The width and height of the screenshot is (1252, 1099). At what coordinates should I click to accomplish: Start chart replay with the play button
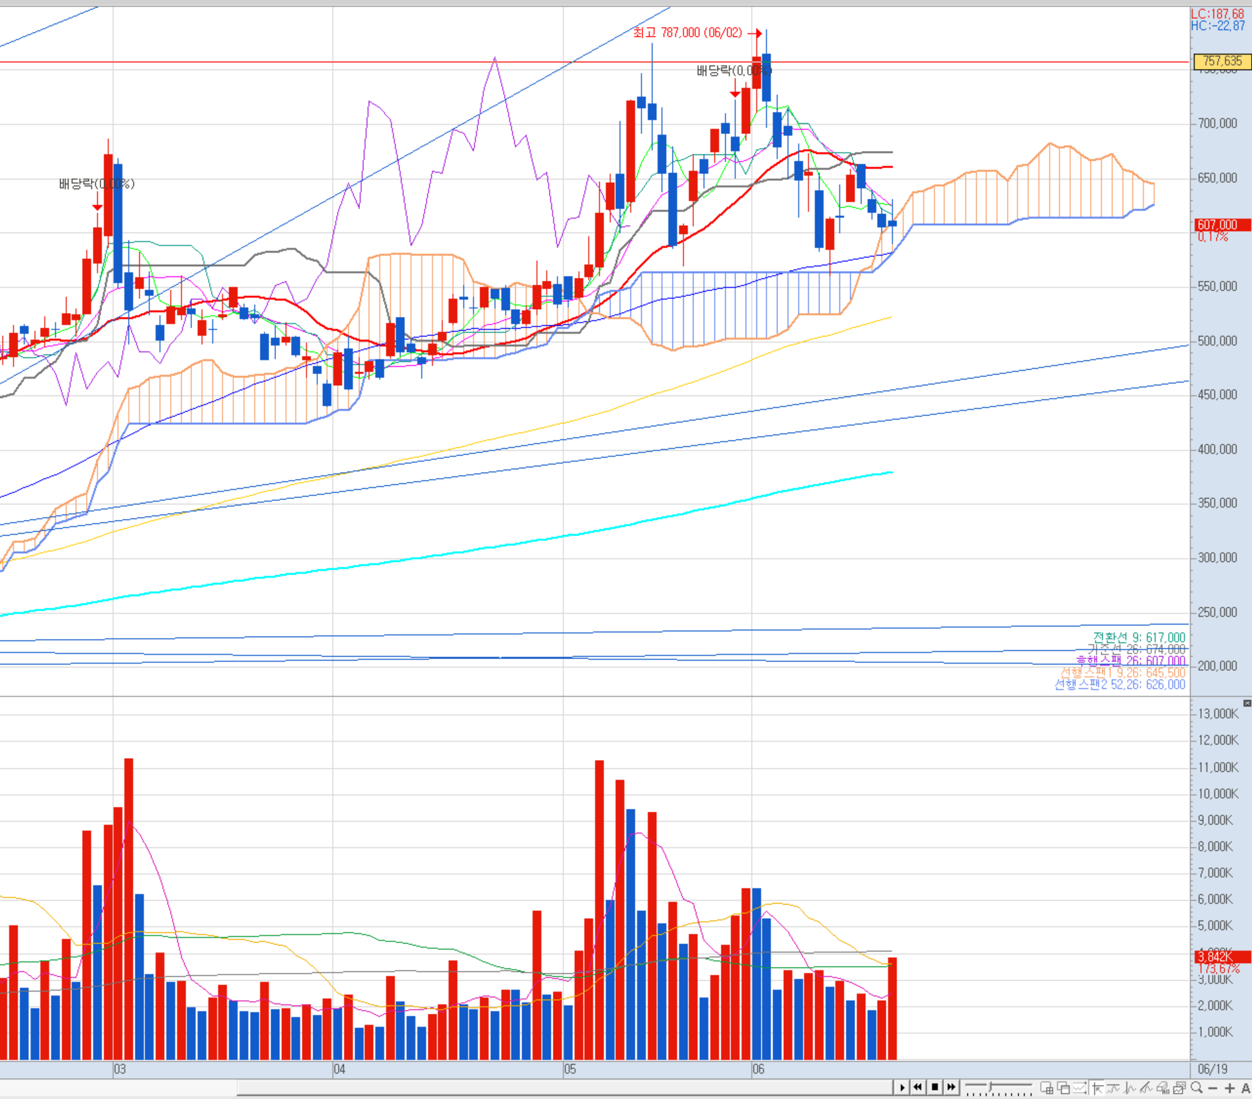tap(902, 1087)
